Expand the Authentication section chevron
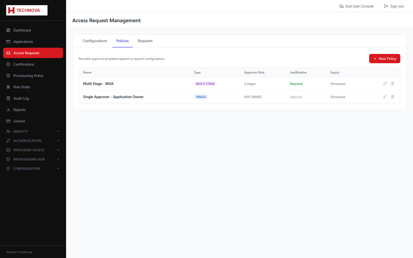 [x=58, y=141]
